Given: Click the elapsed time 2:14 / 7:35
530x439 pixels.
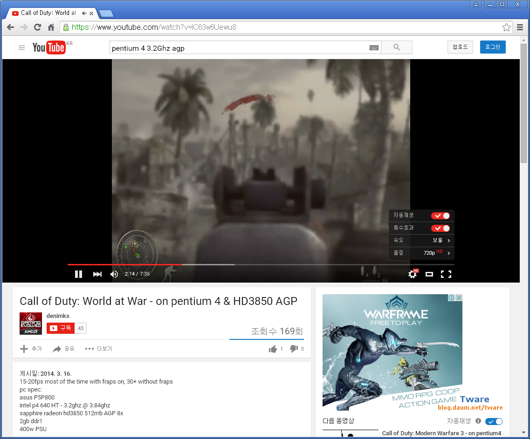Looking at the screenshot, I should [x=137, y=274].
